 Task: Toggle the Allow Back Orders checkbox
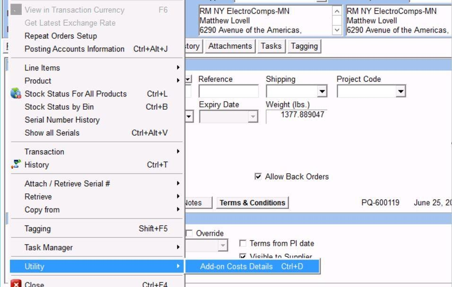258,177
